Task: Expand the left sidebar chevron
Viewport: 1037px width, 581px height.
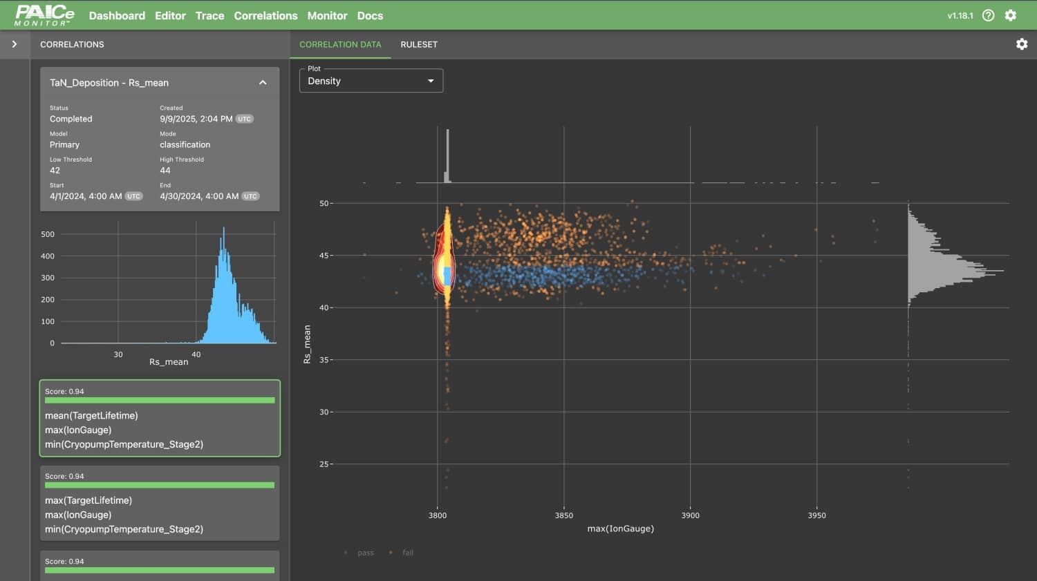Action: point(15,44)
